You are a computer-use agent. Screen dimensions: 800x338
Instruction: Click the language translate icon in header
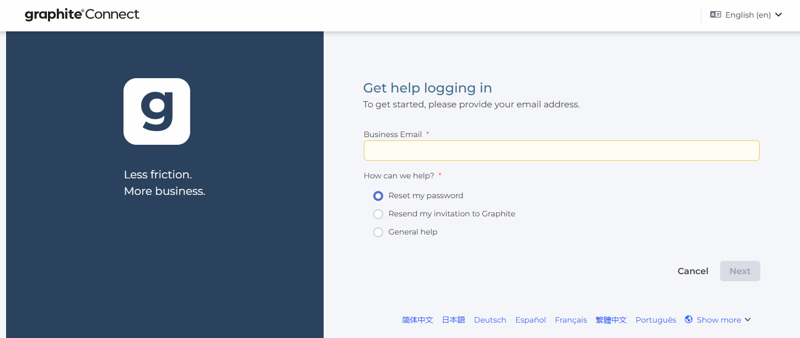click(x=716, y=15)
